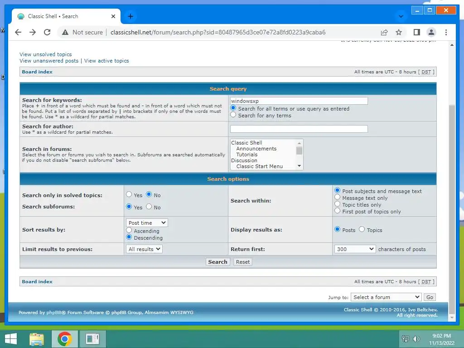
Task: Open the 'Post time' sort dropdown
Action: tap(147, 223)
